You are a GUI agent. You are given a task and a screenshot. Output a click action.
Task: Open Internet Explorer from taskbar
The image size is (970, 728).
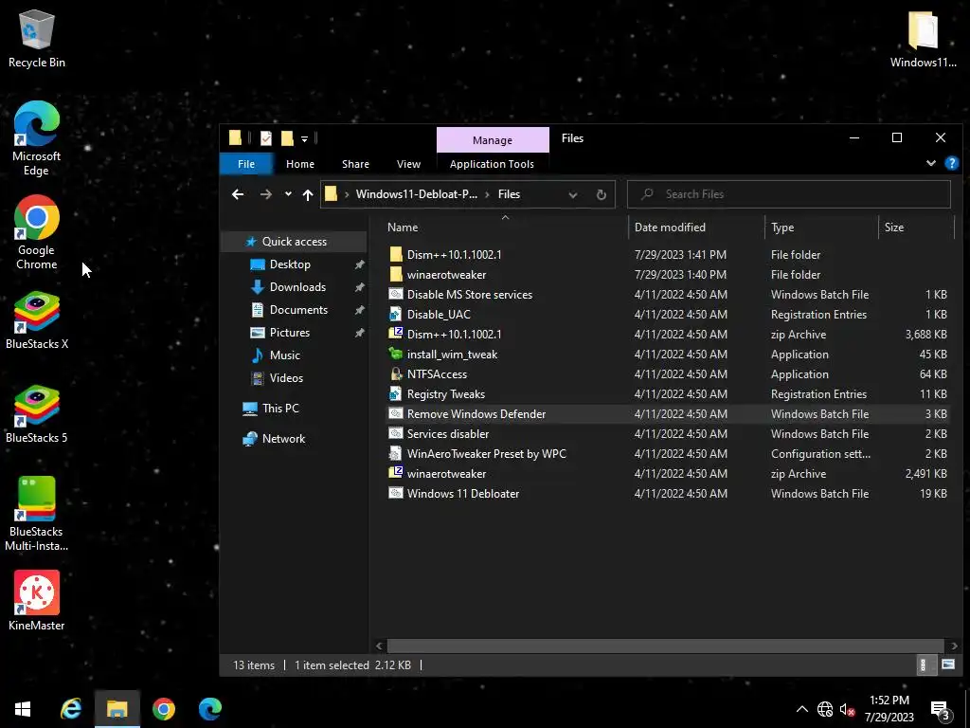pos(70,709)
